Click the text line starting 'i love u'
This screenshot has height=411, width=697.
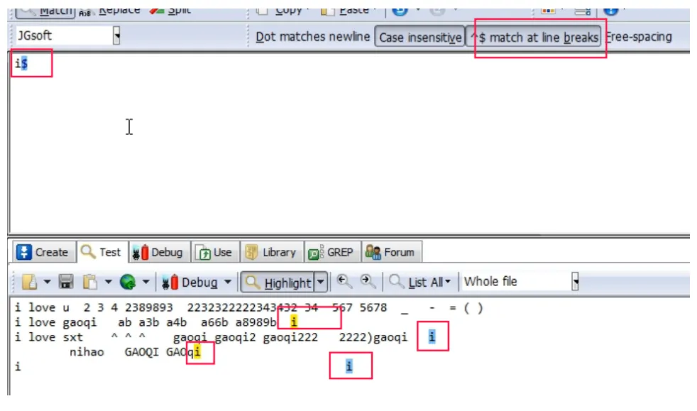pos(249,307)
